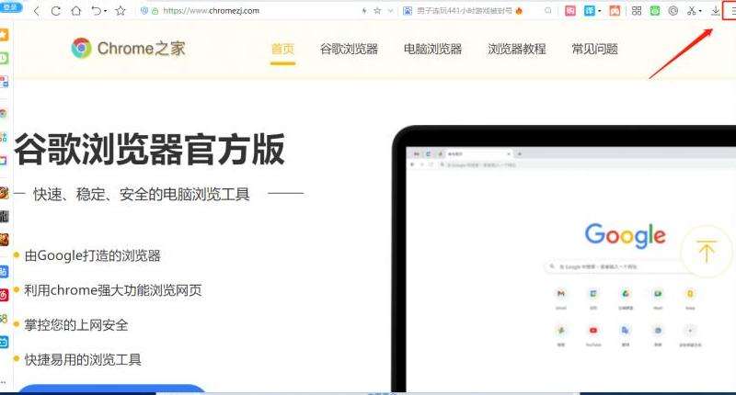
Task: Open the 浏览器教程 navigation item
Action: pos(517,49)
